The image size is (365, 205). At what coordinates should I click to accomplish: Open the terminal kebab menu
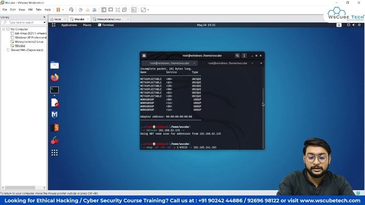click(244, 56)
